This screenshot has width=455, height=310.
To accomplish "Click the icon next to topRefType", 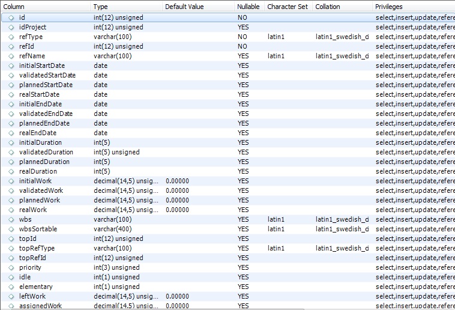I will pyautogui.click(x=11, y=248).
